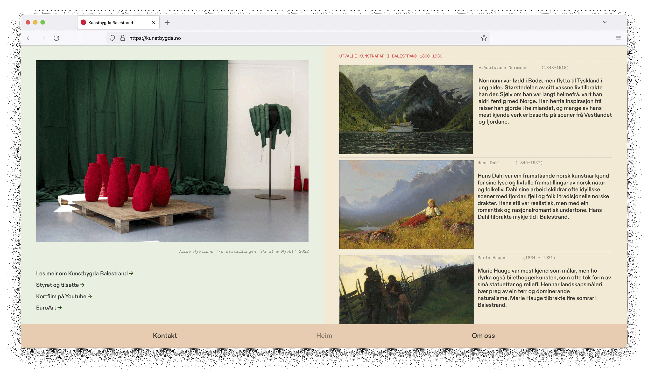Open the EuroArt link
This screenshot has width=648, height=375.
coord(49,308)
